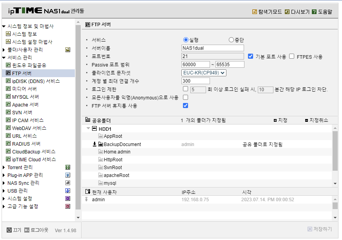Select the SvnRoot folder row

click(207, 168)
